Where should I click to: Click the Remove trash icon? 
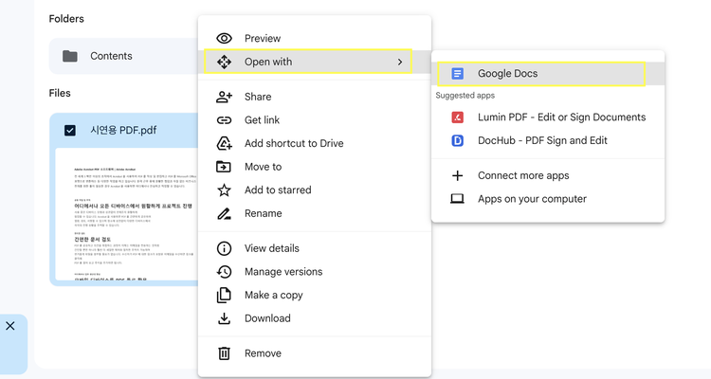click(225, 353)
